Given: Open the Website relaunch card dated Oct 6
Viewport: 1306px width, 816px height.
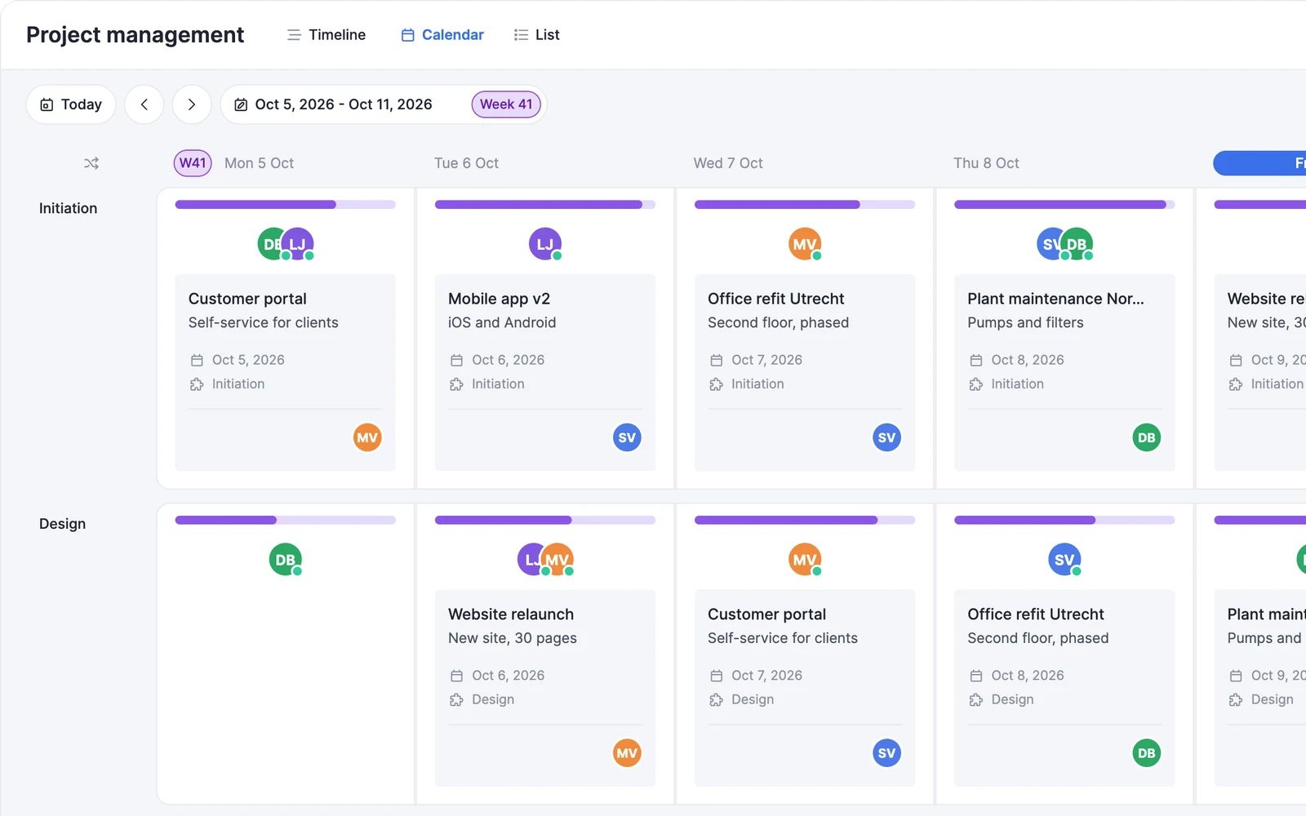Looking at the screenshot, I should click(x=545, y=688).
